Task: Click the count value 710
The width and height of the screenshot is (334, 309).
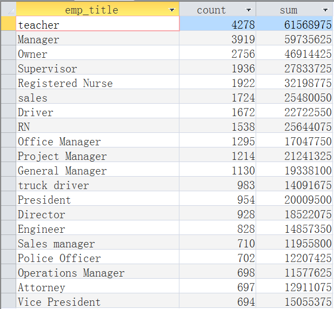Action: pos(246,244)
